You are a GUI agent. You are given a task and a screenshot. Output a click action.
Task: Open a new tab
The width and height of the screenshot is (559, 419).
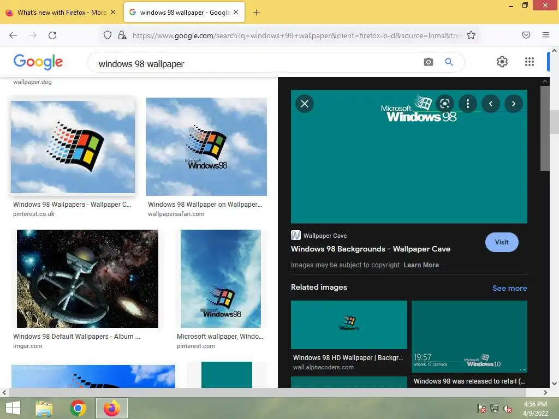tap(256, 13)
